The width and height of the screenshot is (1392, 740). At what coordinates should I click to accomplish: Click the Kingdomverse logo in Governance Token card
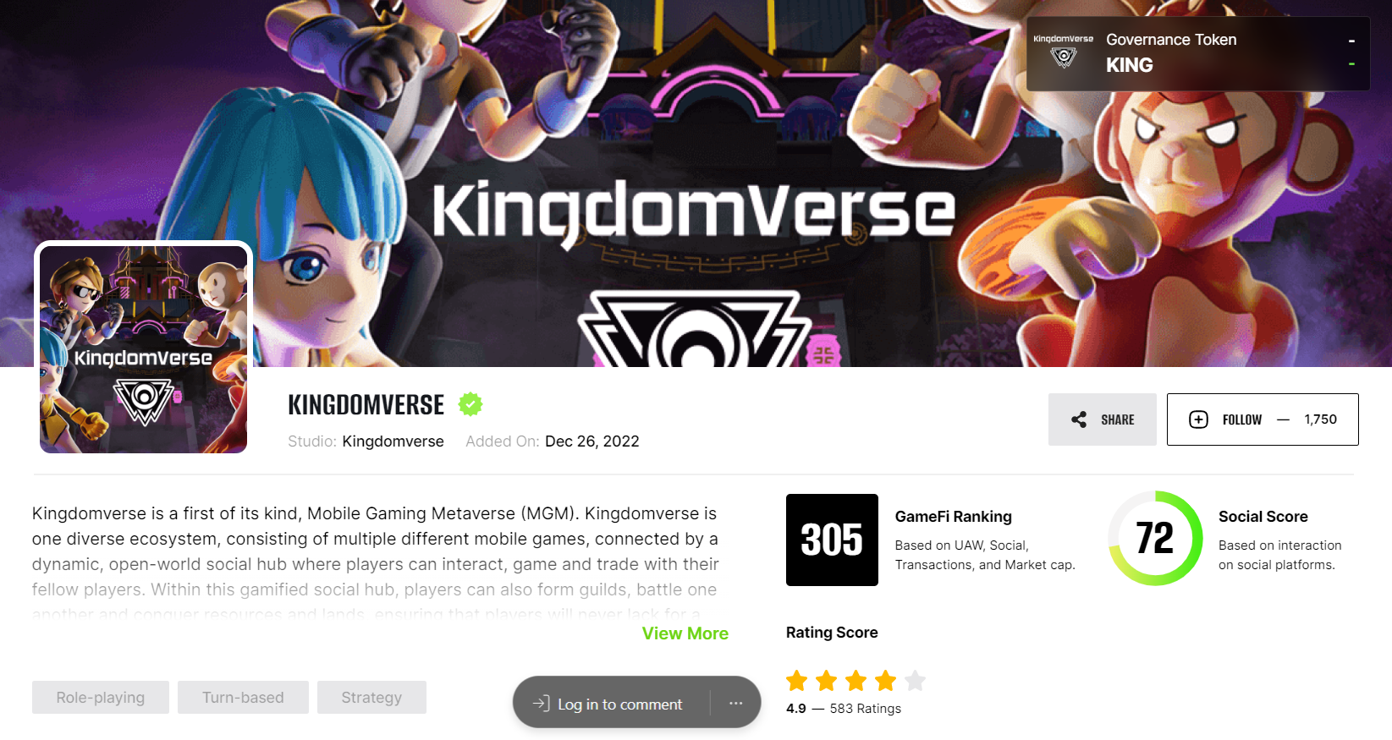tap(1064, 52)
